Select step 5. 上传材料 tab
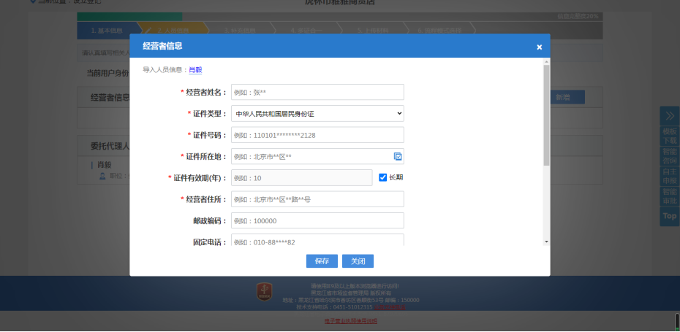Screen dimensions: 680x332 coord(373,31)
